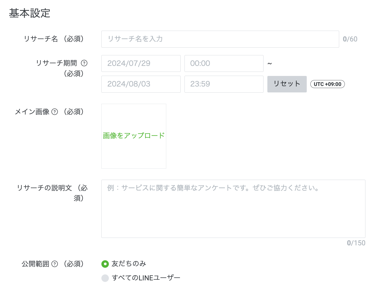Open the end date field 2024/08/03
Screen dimensions: 386x294
pos(141,84)
